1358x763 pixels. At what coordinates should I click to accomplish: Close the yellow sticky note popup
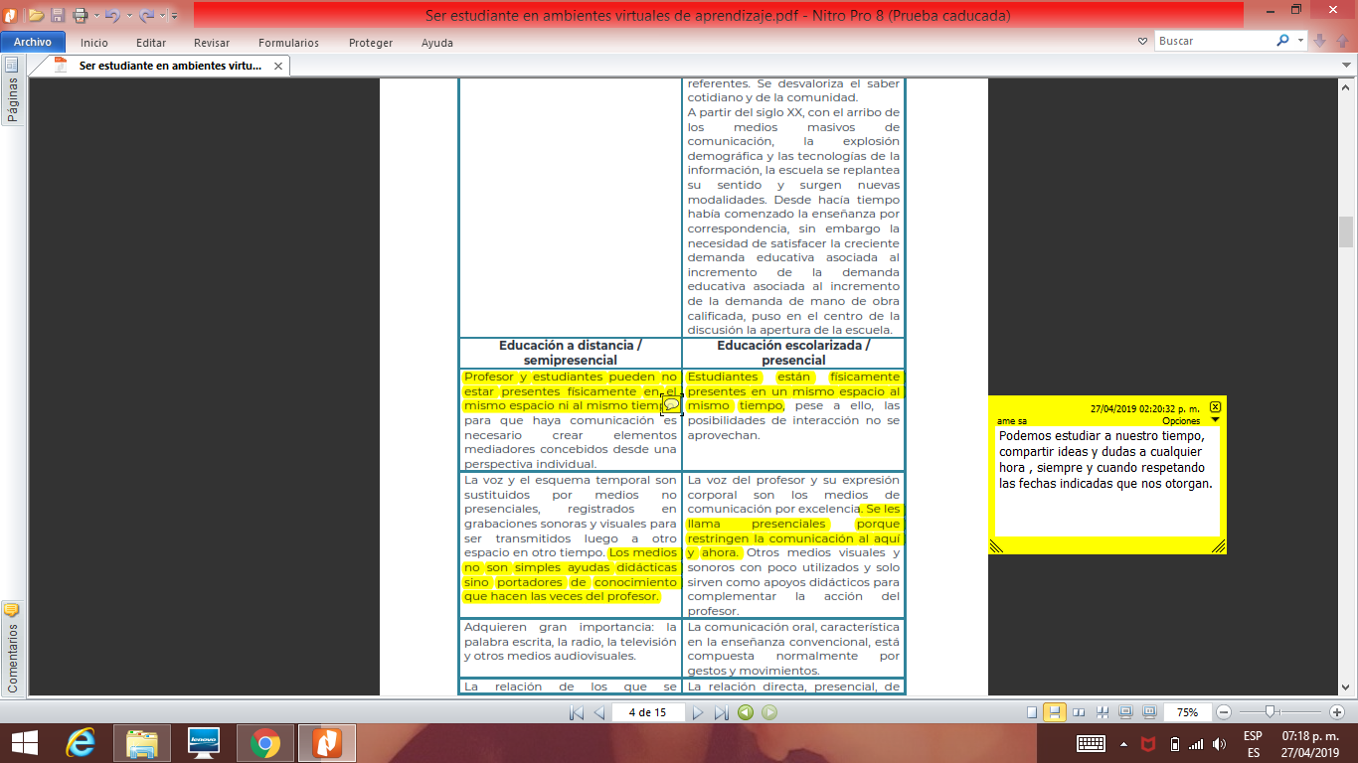[1215, 407]
